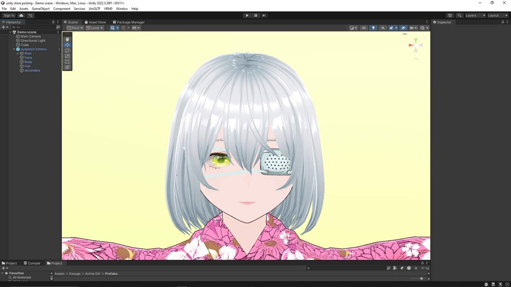Switch to the Asset Store tab

pyautogui.click(x=95, y=22)
